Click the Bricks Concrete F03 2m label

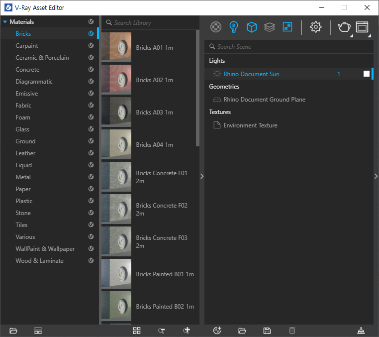click(162, 242)
